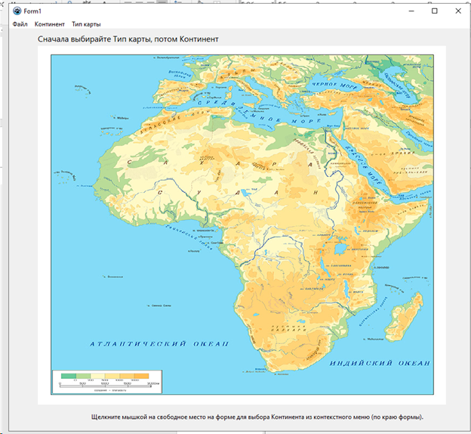Viewport: 471px width, 434px height.
Task: Click the 'Form1' window title text
Action: (x=32, y=11)
